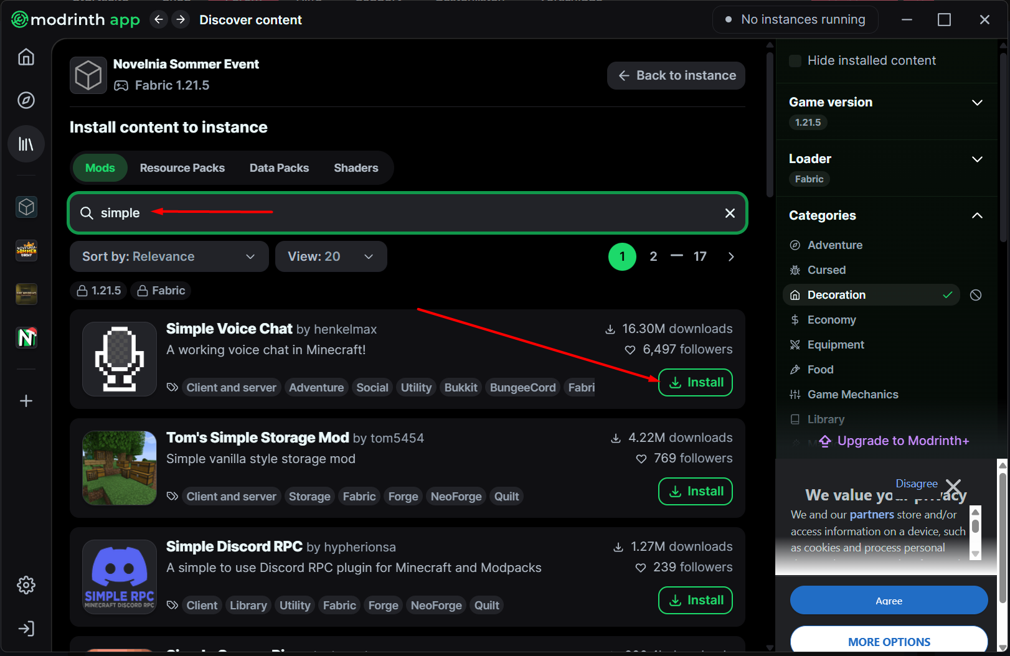The height and width of the screenshot is (656, 1010).
Task: Click the sign-in arrow icon in sidebar
Action: coord(26,629)
